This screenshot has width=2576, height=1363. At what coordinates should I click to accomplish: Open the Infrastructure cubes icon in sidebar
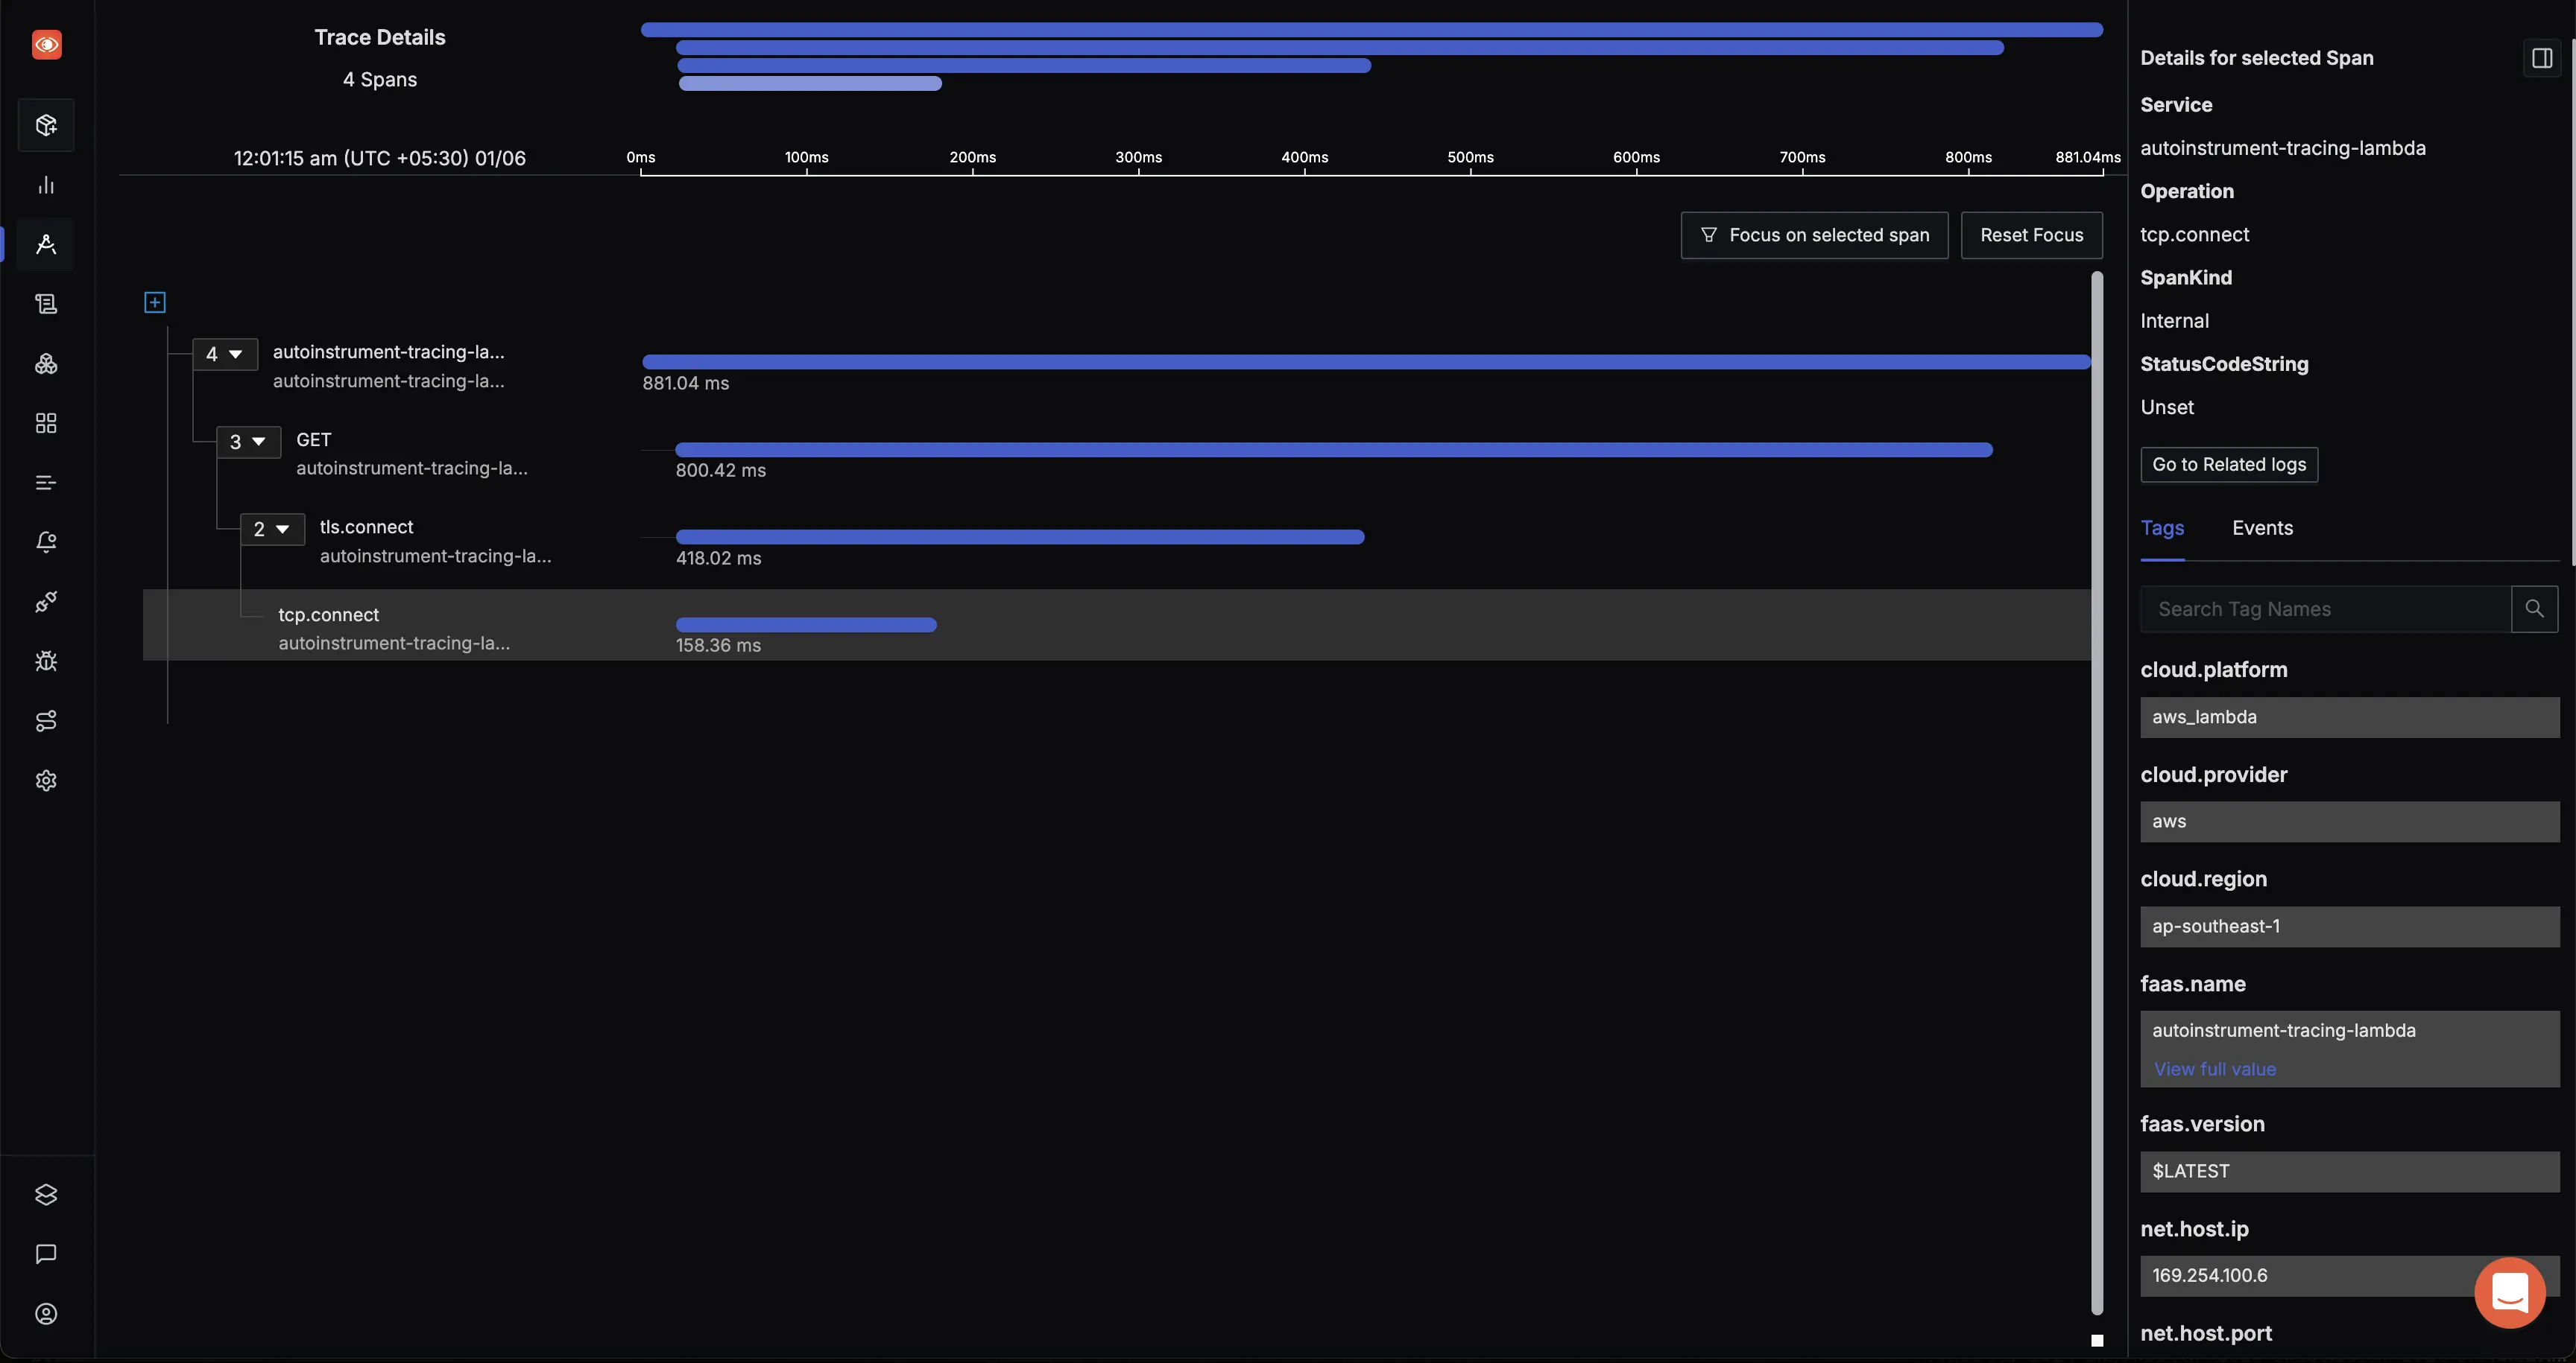(46, 363)
